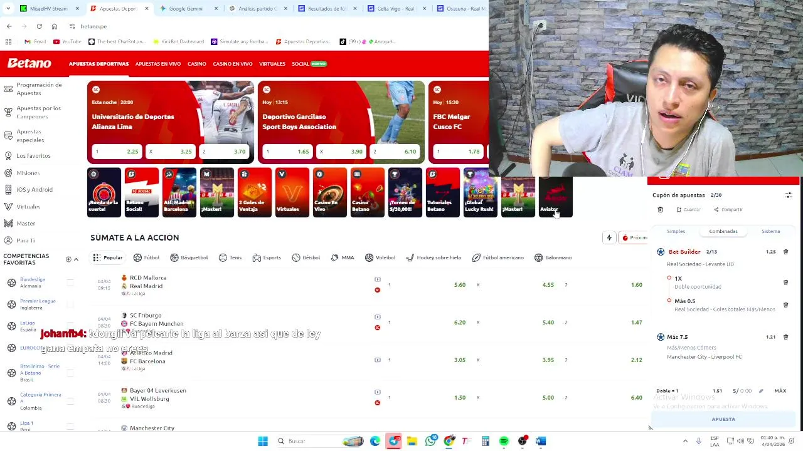Viewport: 803px width, 451px height.
Task: Open the Casino en Vivo menu
Action: pos(232,64)
